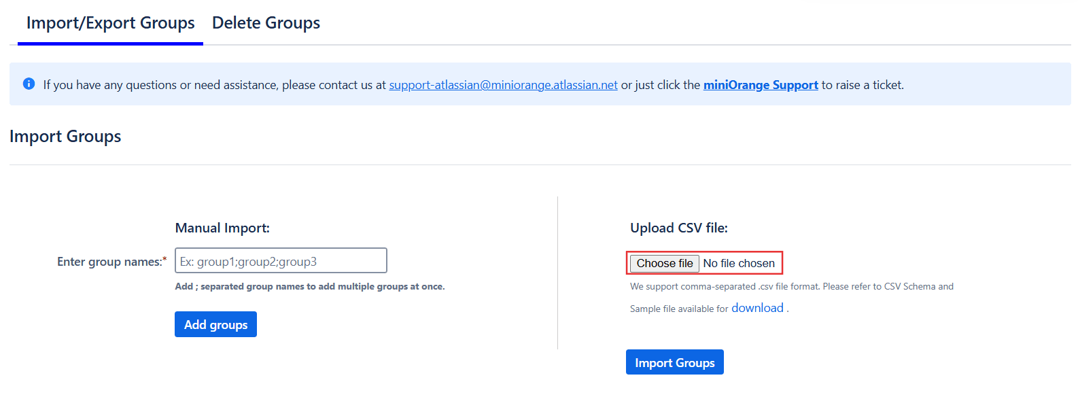Click the Upload CSV file heading

coord(678,228)
